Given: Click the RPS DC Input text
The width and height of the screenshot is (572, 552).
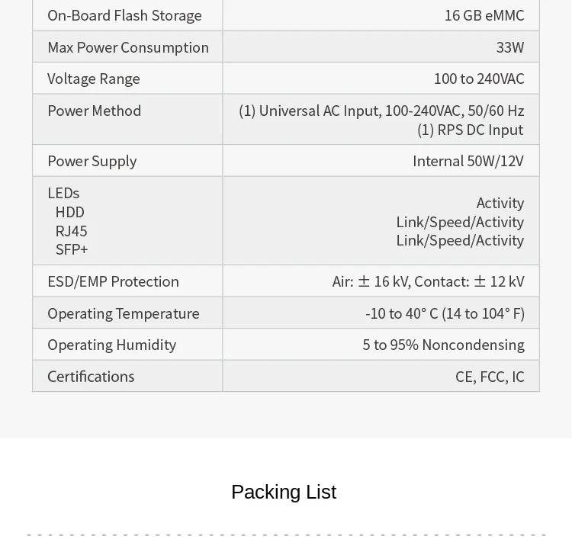Looking at the screenshot, I should tap(470, 130).
